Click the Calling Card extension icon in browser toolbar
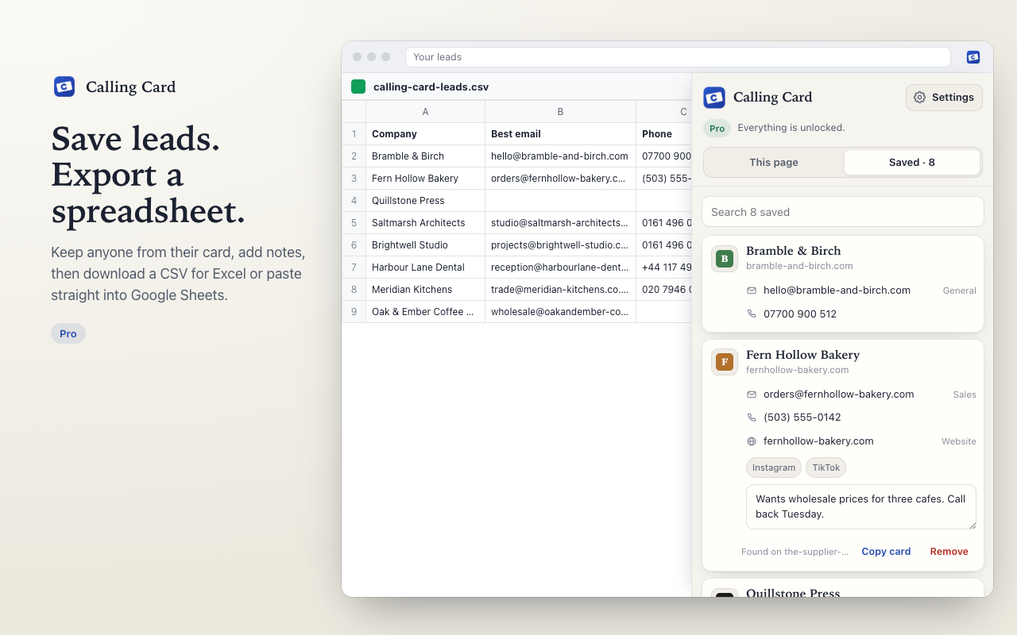The image size is (1017, 635). pos(973,57)
